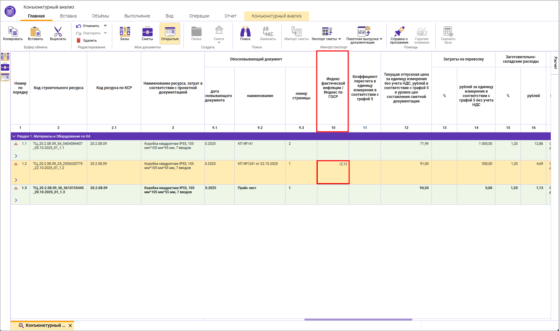The image size is (559, 331).
Task: Collapse section Раздел 1 Материалы и Оборудование
Action: [x=14, y=136]
